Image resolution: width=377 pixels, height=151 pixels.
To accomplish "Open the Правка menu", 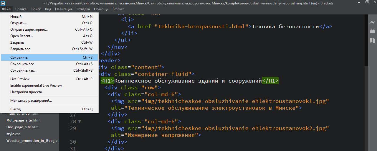I will point(21,9).
